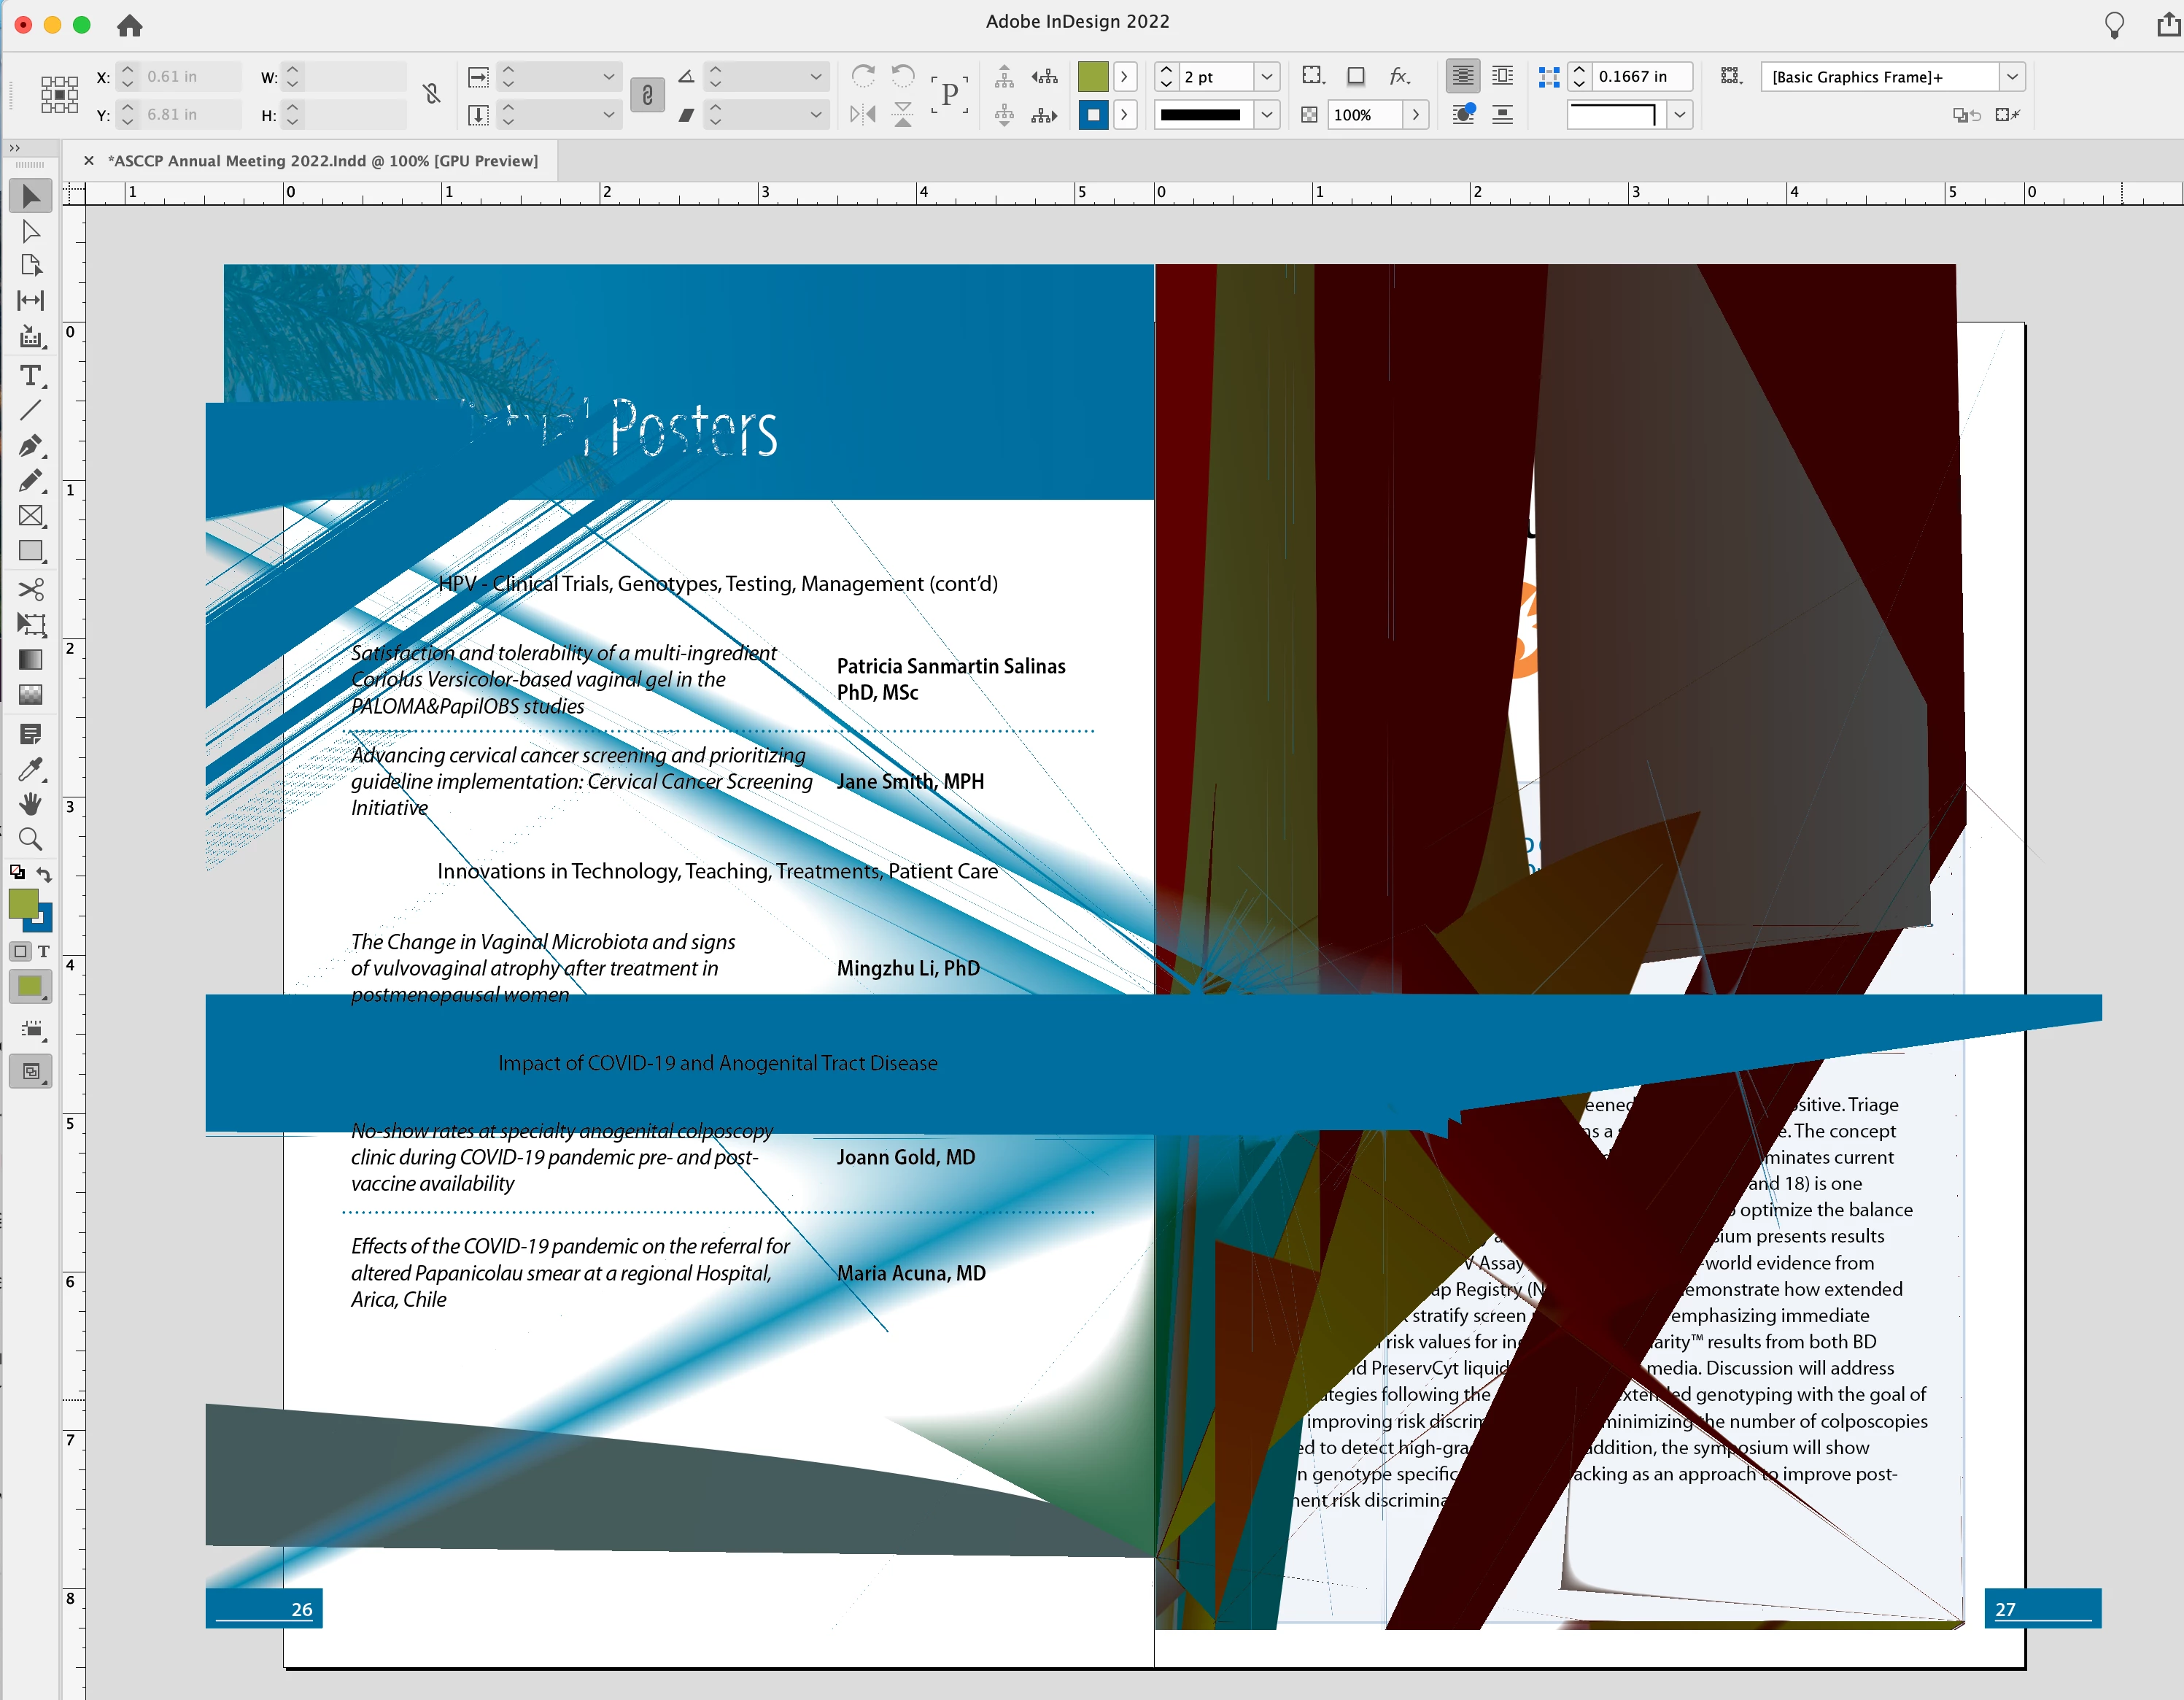Choose the Scissors tool
2184x1700 pixels.
click(30, 588)
